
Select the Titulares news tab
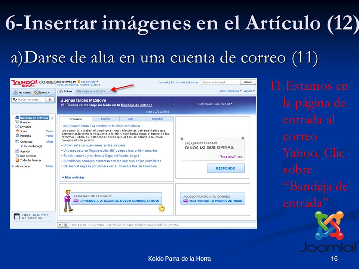click(75, 119)
